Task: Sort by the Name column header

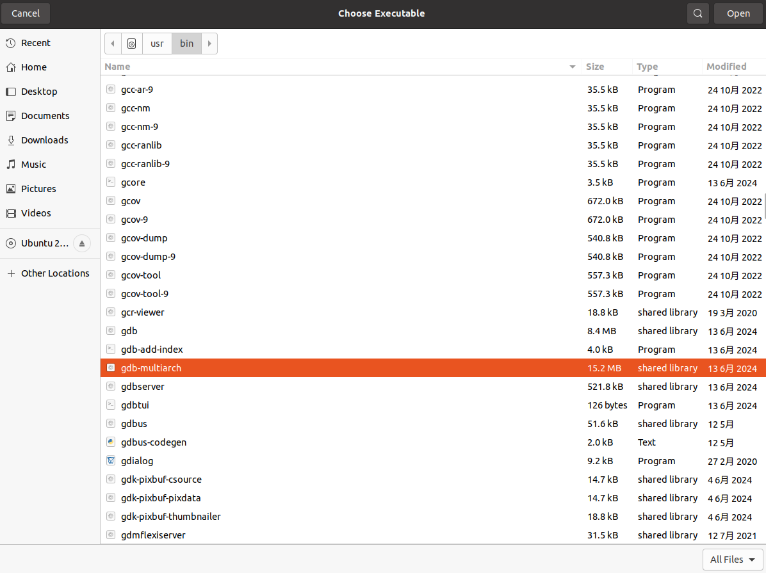Action: point(341,67)
